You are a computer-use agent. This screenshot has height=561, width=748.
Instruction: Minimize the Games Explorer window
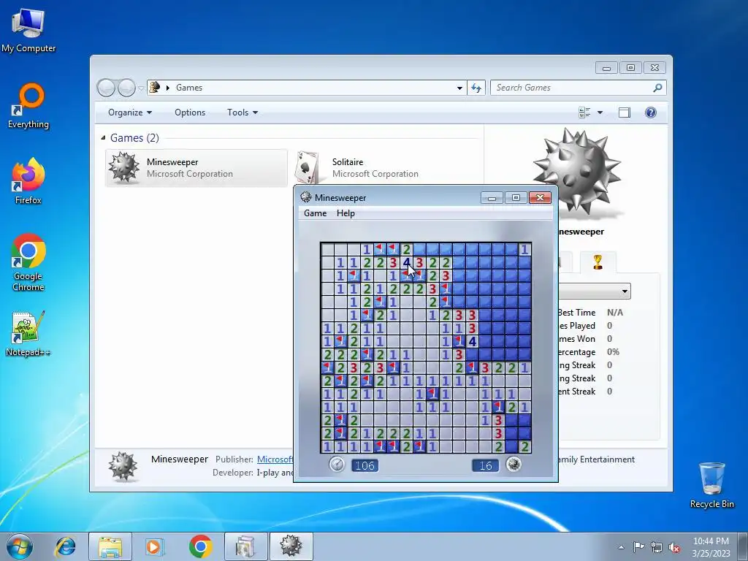[606, 68]
